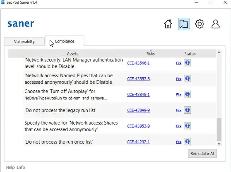Show info for CCE-43848-1 row
The image size is (231, 172).
[188, 94]
